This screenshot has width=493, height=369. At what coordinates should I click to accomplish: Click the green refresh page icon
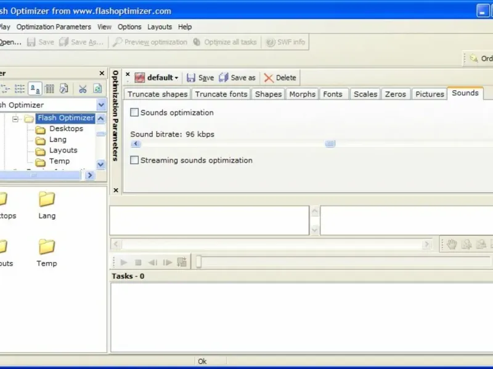click(x=97, y=89)
